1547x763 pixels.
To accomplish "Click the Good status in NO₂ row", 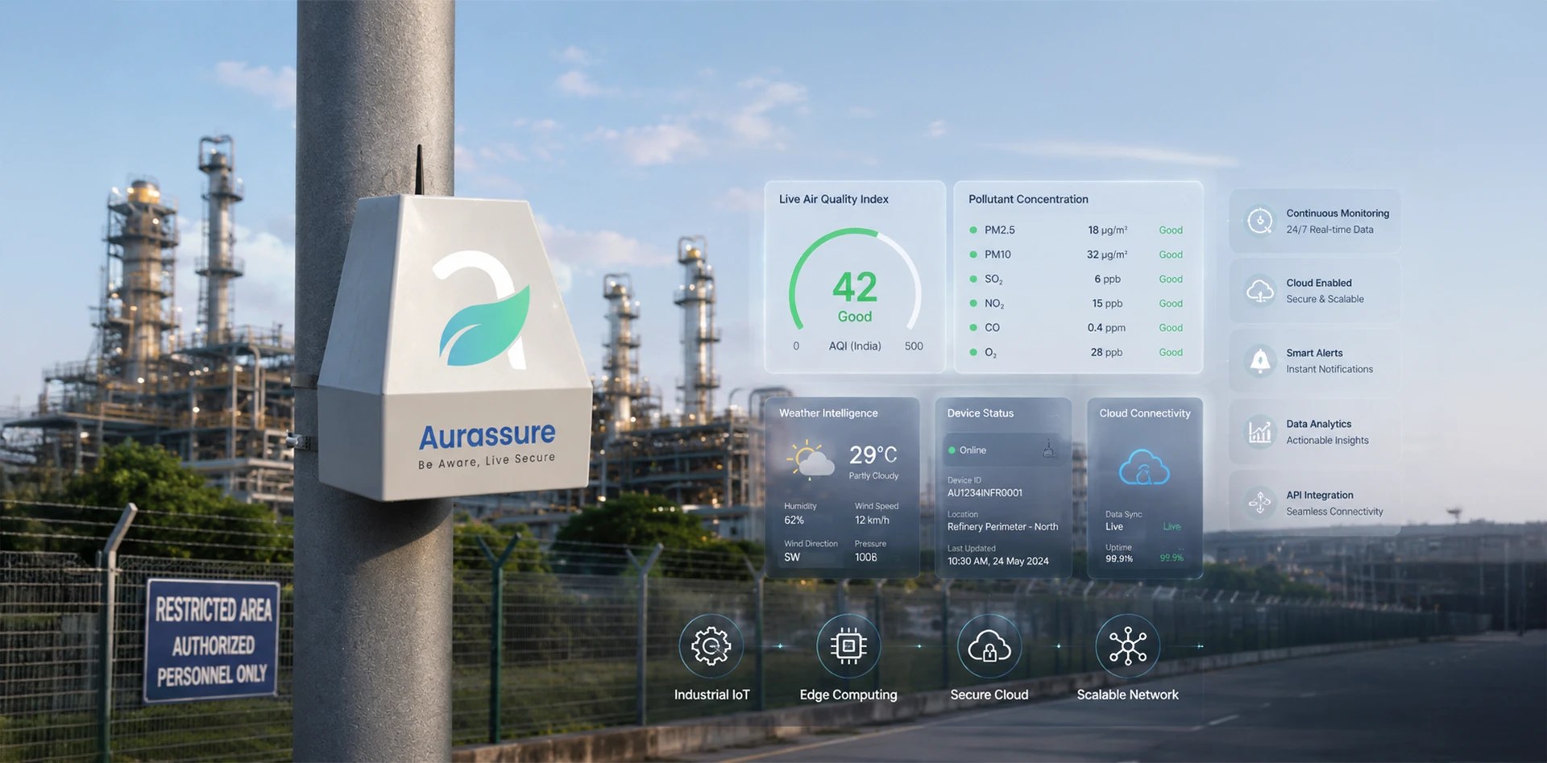I will point(1171,304).
